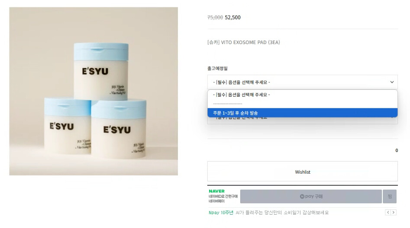The height and width of the screenshot is (228, 410).
Task: Open the 'AI가 들려주는 당신만의 소비일기' banner text
Action: coord(282,212)
